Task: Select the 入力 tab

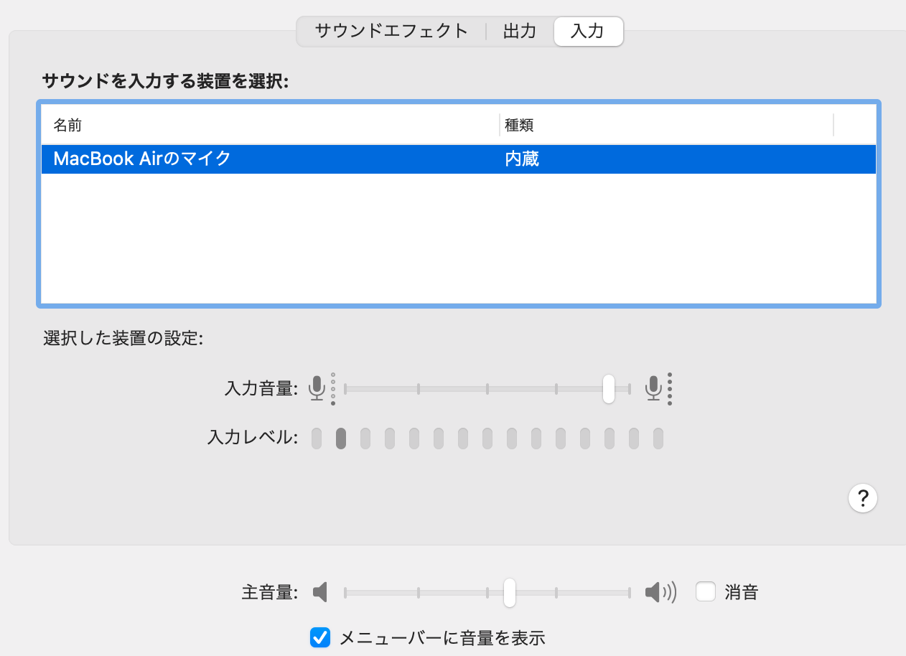Action: [x=588, y=32]
